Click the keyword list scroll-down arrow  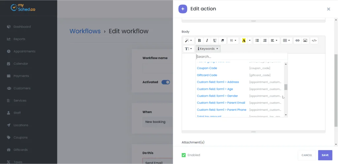click(x=286, y=115)
